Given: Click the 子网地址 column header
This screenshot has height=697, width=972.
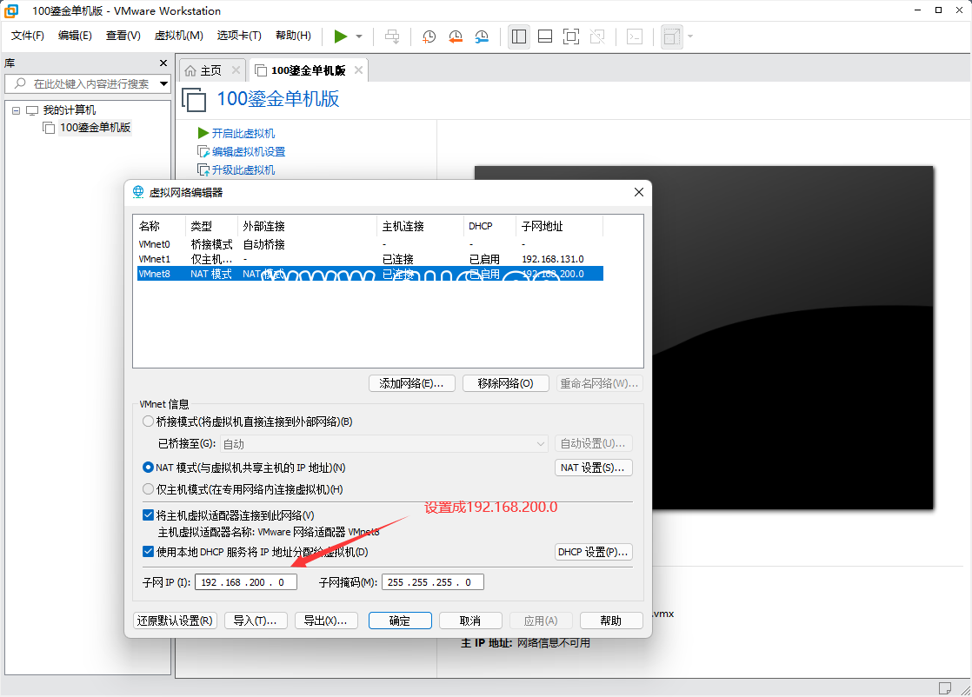Looking at the screenshot, I should [558, 226].
